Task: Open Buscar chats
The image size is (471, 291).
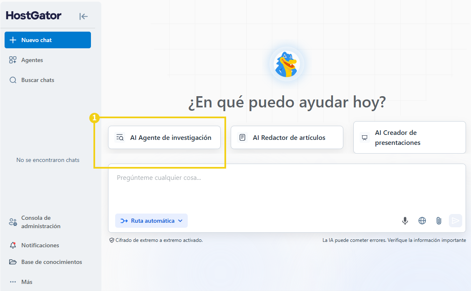Action: point(32,80)
